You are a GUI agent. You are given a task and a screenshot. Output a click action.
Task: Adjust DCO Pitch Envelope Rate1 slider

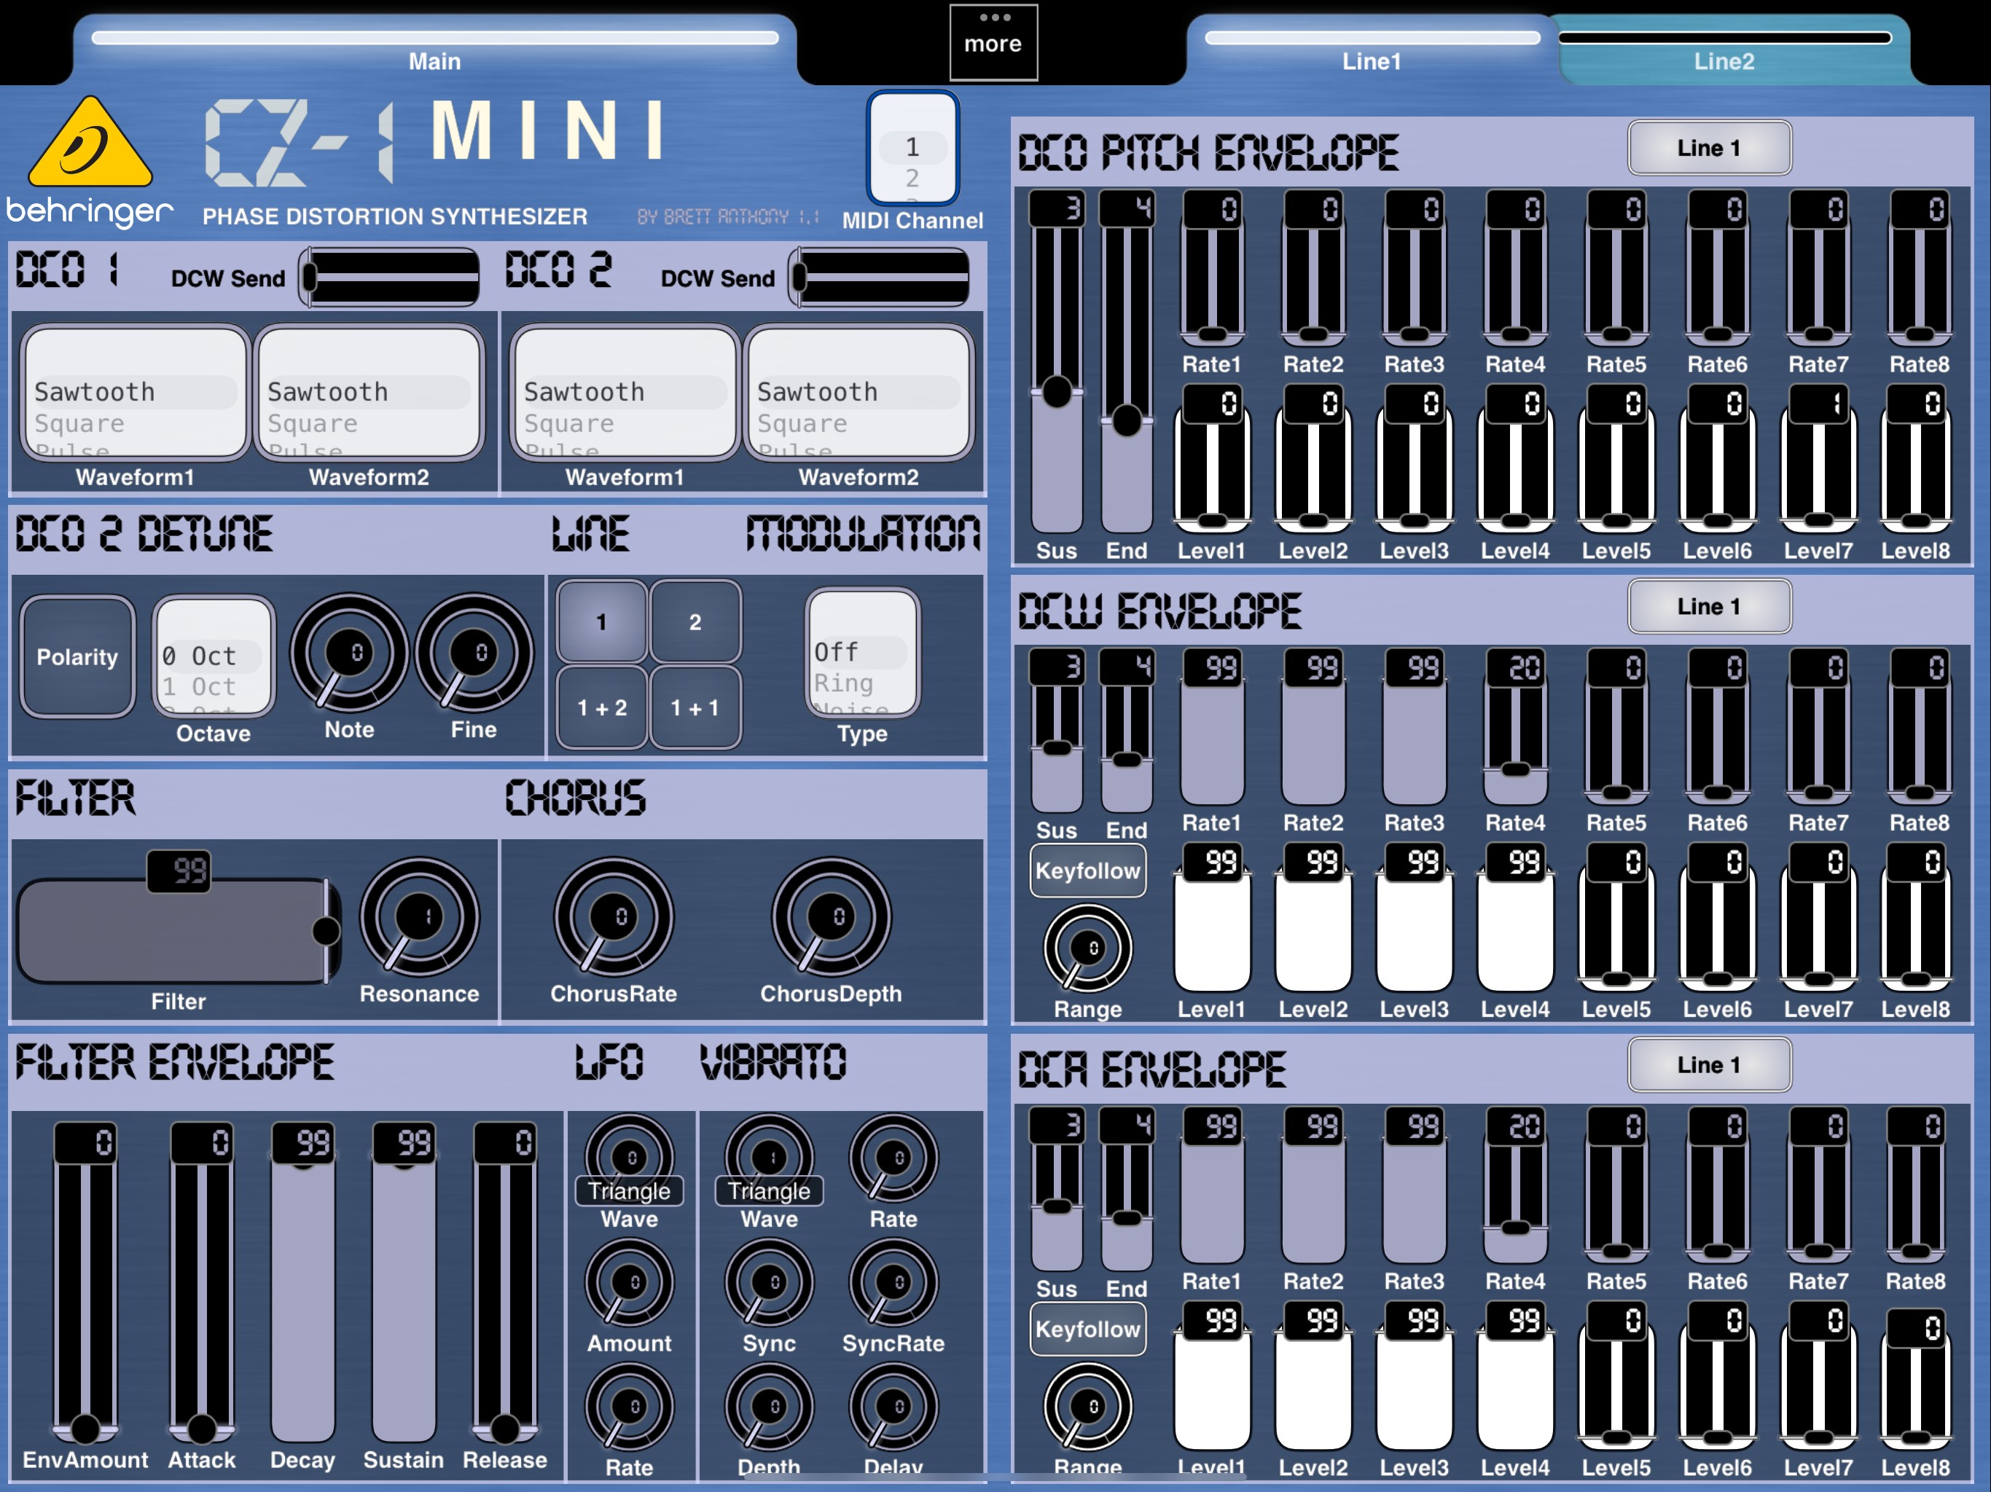point(1213,268)
